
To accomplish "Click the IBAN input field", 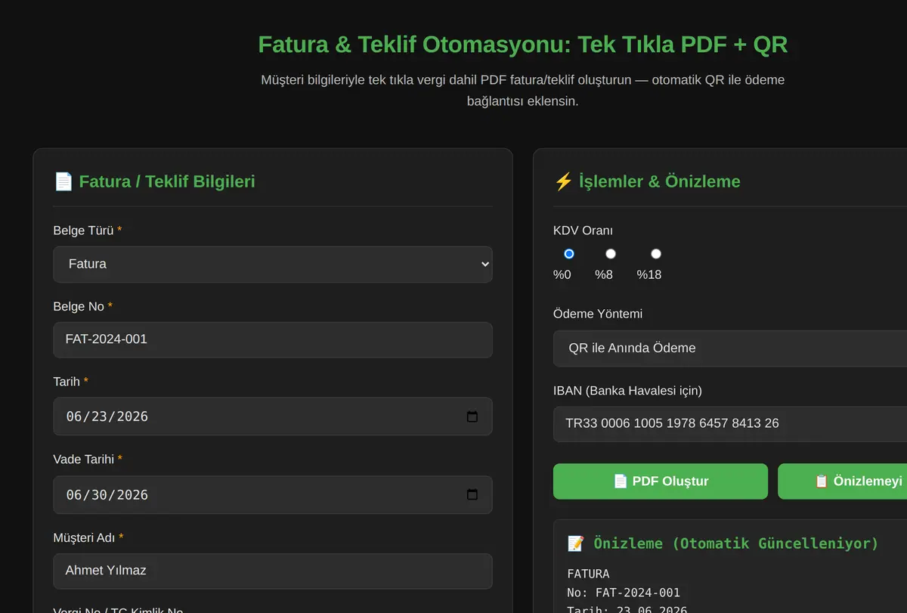I will point(730,423).
